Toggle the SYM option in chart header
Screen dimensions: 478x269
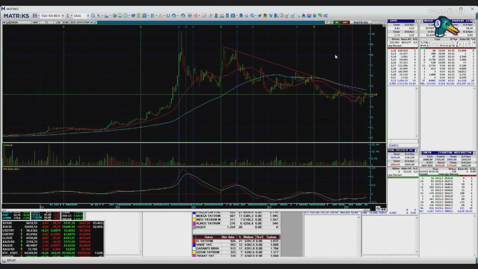80,22
